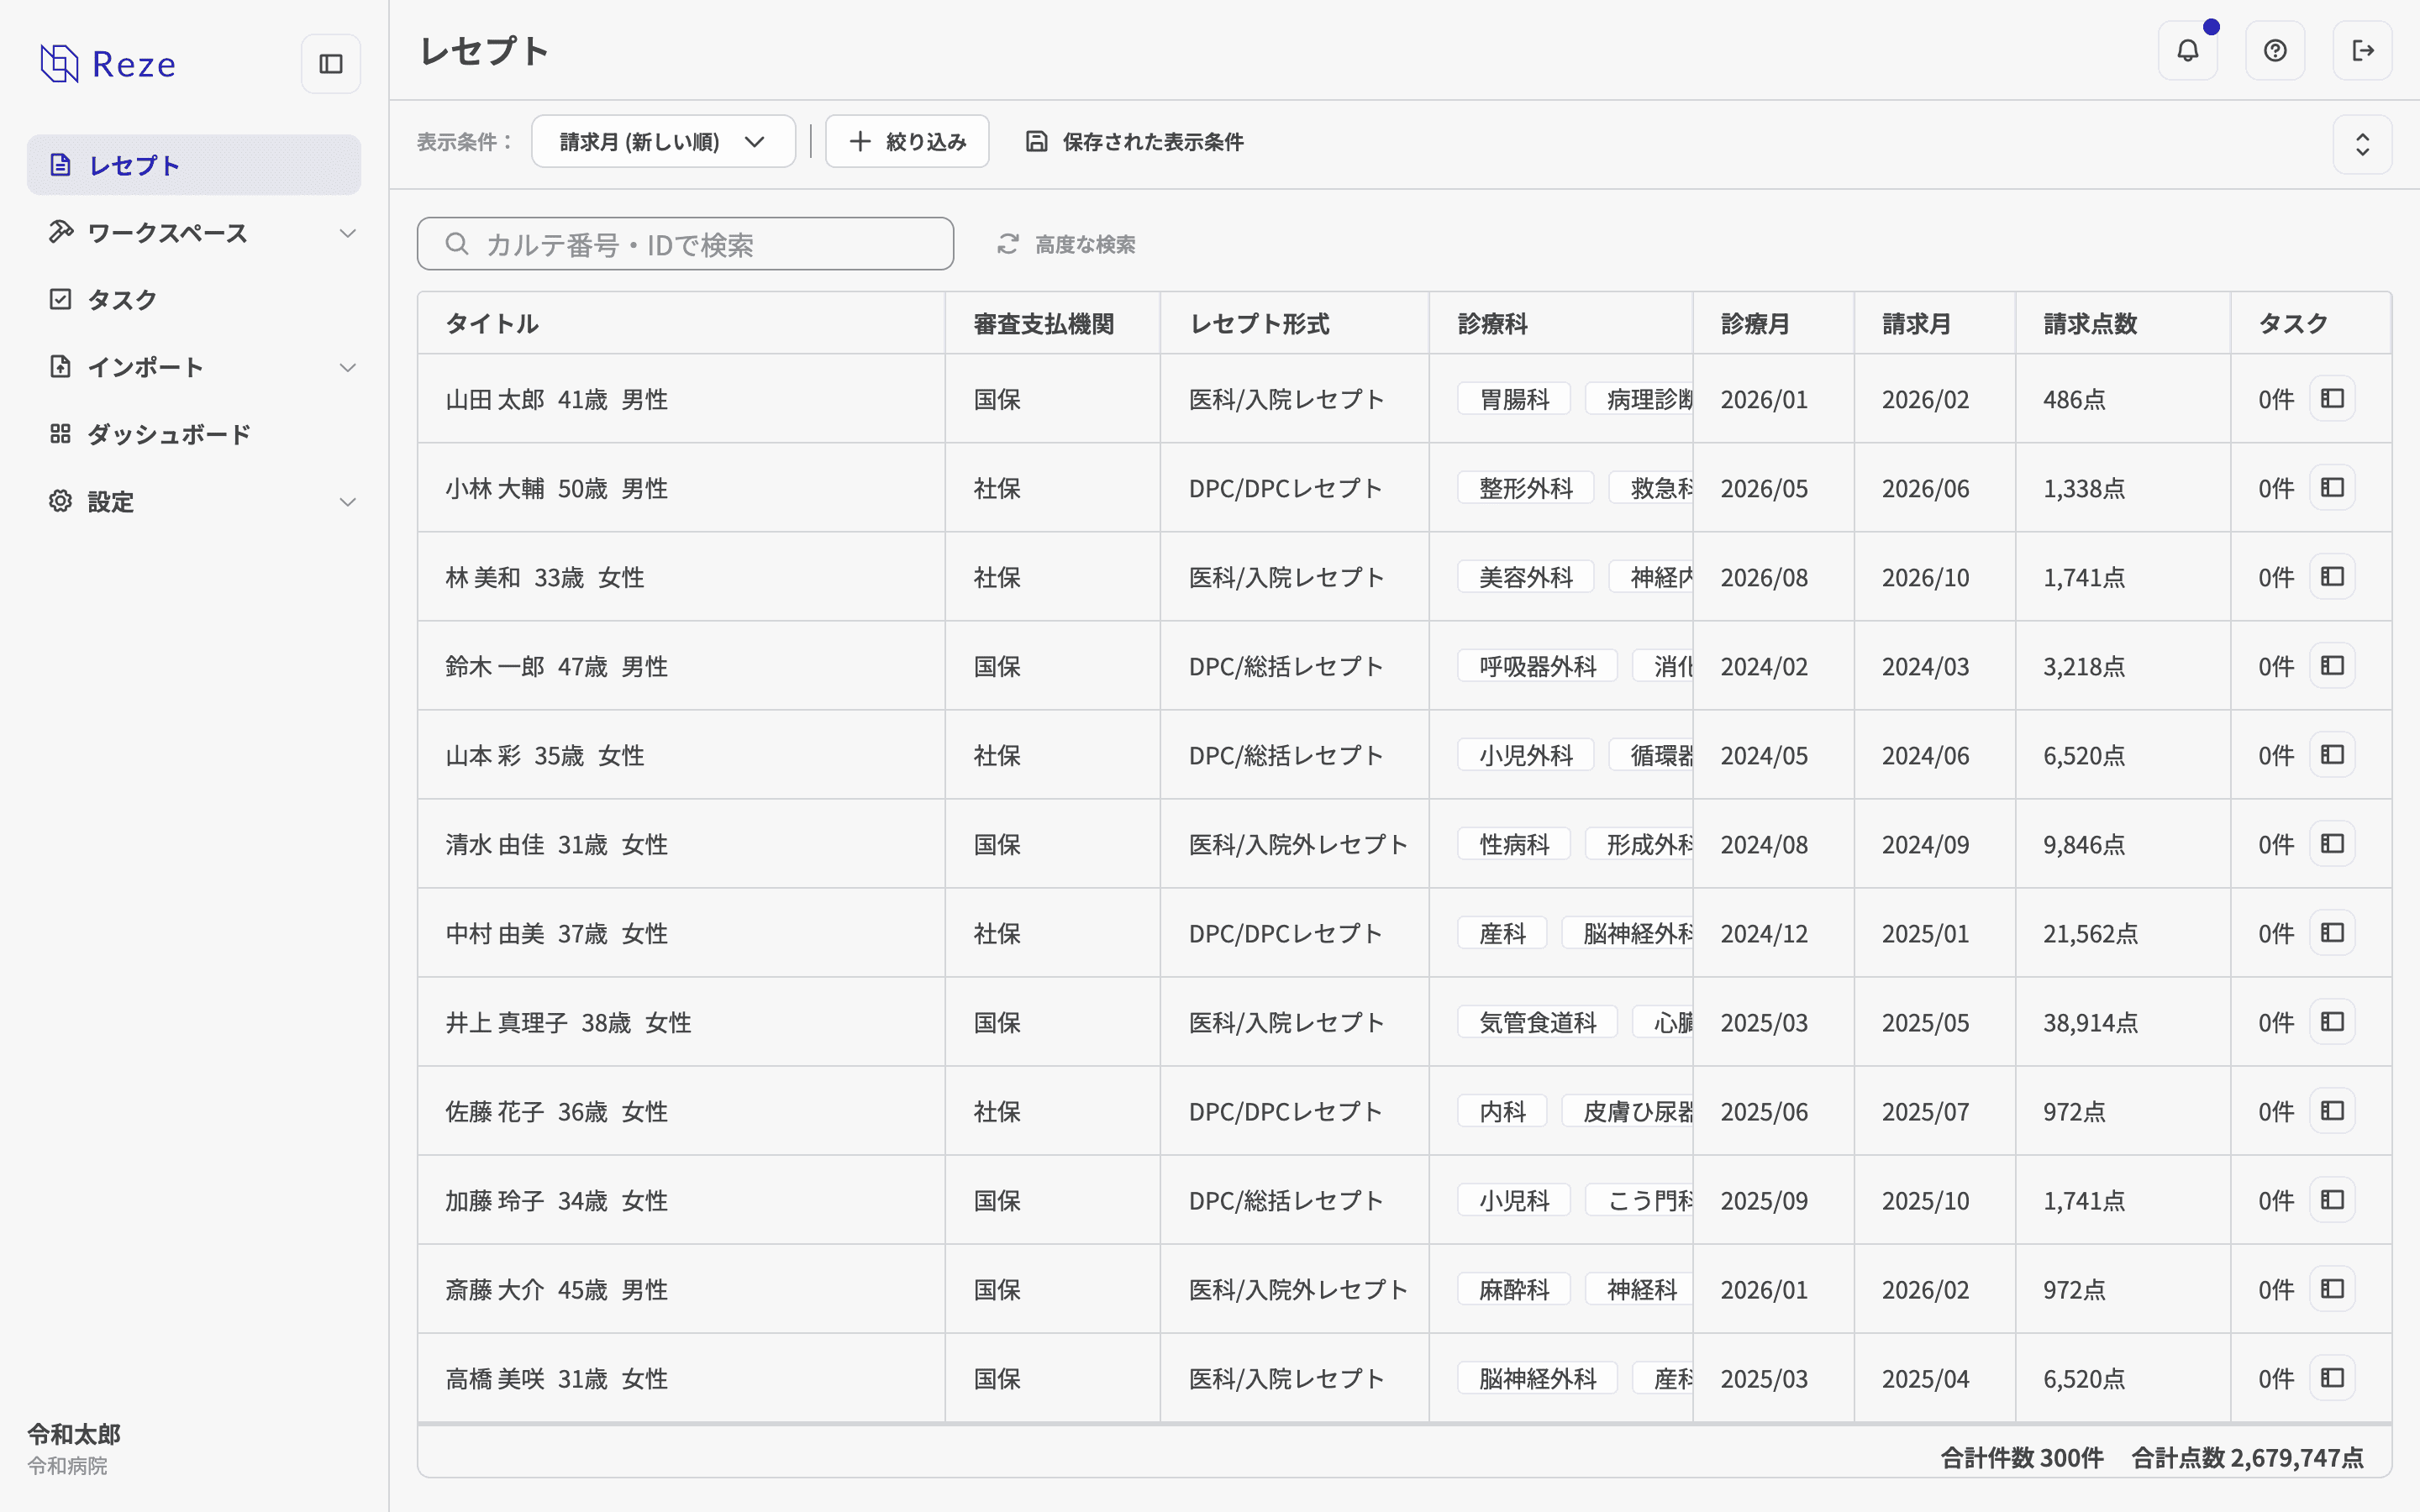Open side panel for 佐藤 花子 row
Image resolution: width=2420 pixels, height=1512 pixels.
[2332, 1111]
